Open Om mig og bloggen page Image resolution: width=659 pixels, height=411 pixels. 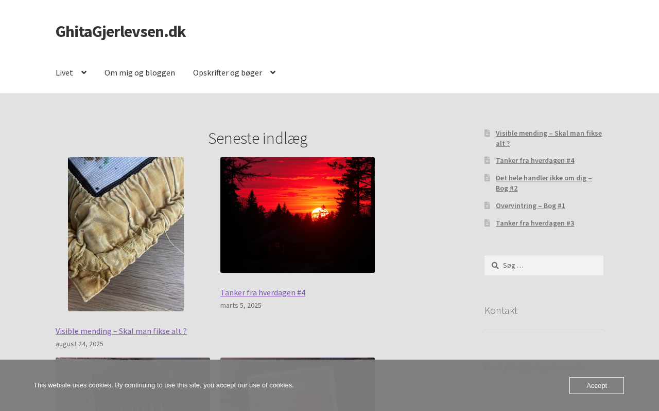pyautogui.click(x=140, y=72)
